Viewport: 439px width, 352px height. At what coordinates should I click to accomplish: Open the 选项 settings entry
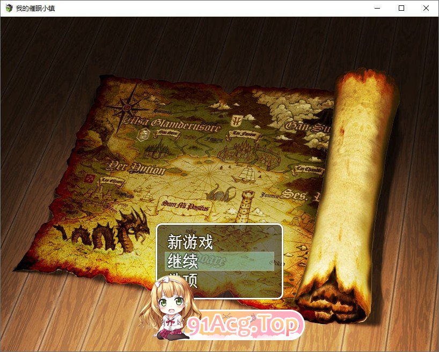(185, 280)
